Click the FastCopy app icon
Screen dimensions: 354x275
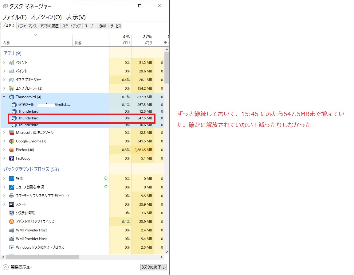(x=12, y=158)
